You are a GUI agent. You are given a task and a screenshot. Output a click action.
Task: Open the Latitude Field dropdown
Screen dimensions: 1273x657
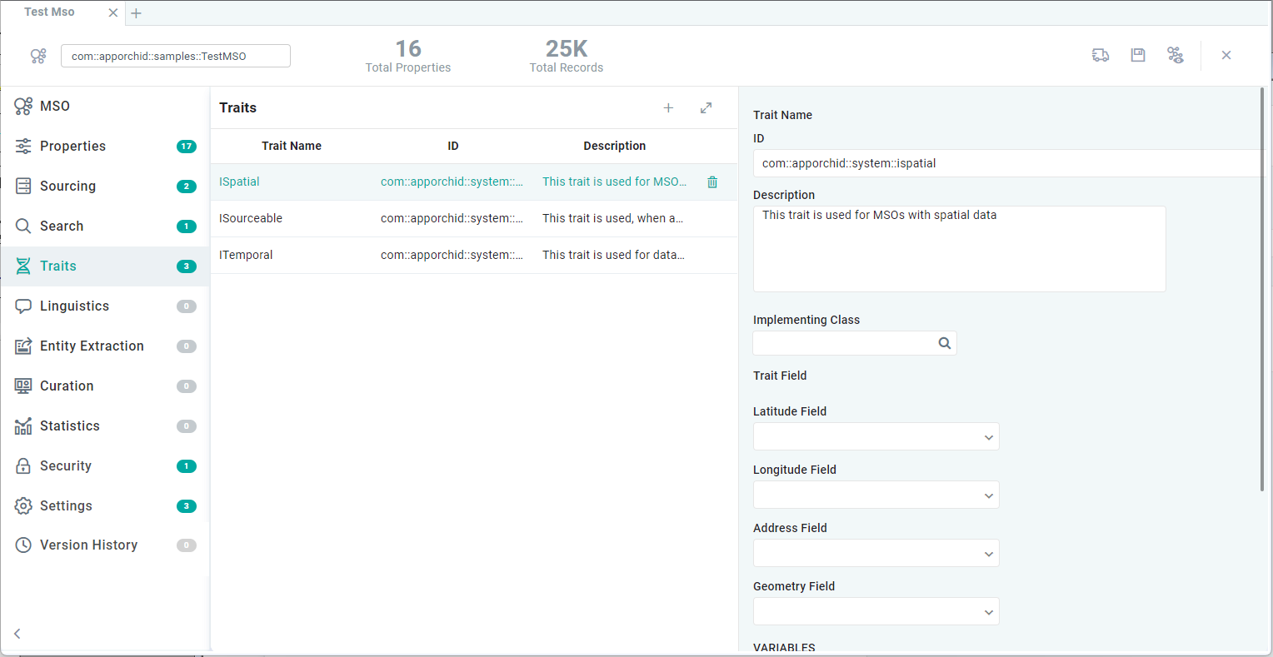click(x=876, y=436)
